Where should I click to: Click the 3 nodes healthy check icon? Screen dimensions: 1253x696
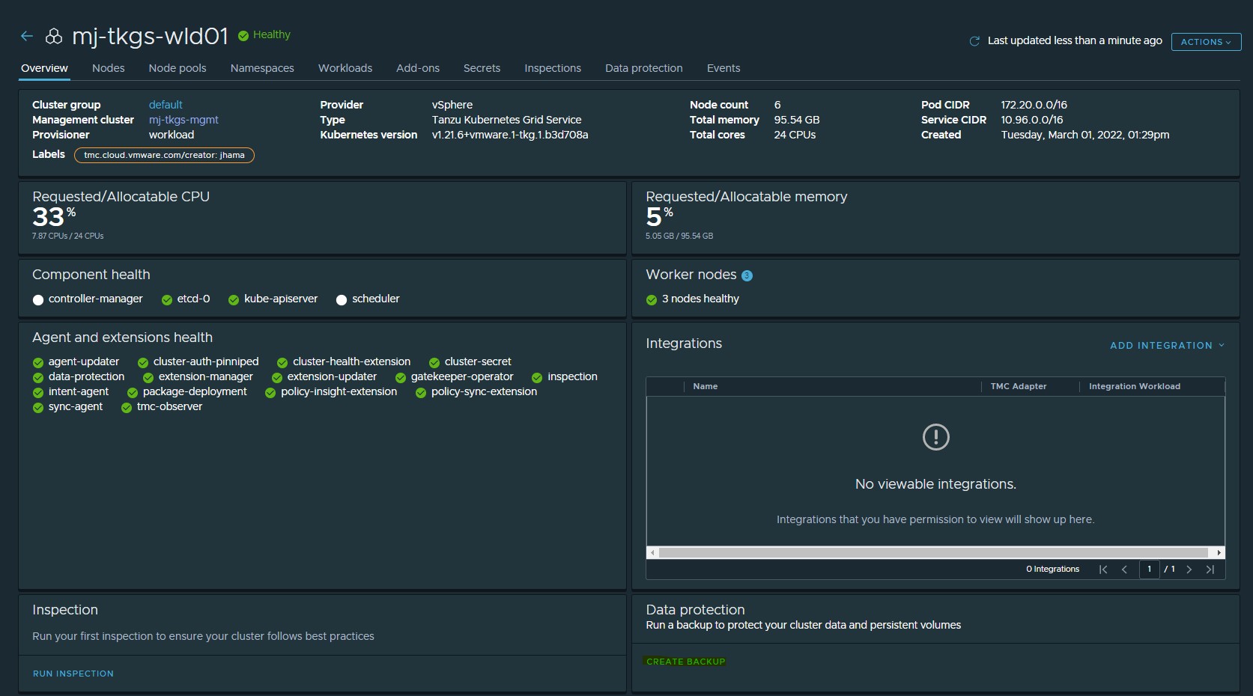652,300
